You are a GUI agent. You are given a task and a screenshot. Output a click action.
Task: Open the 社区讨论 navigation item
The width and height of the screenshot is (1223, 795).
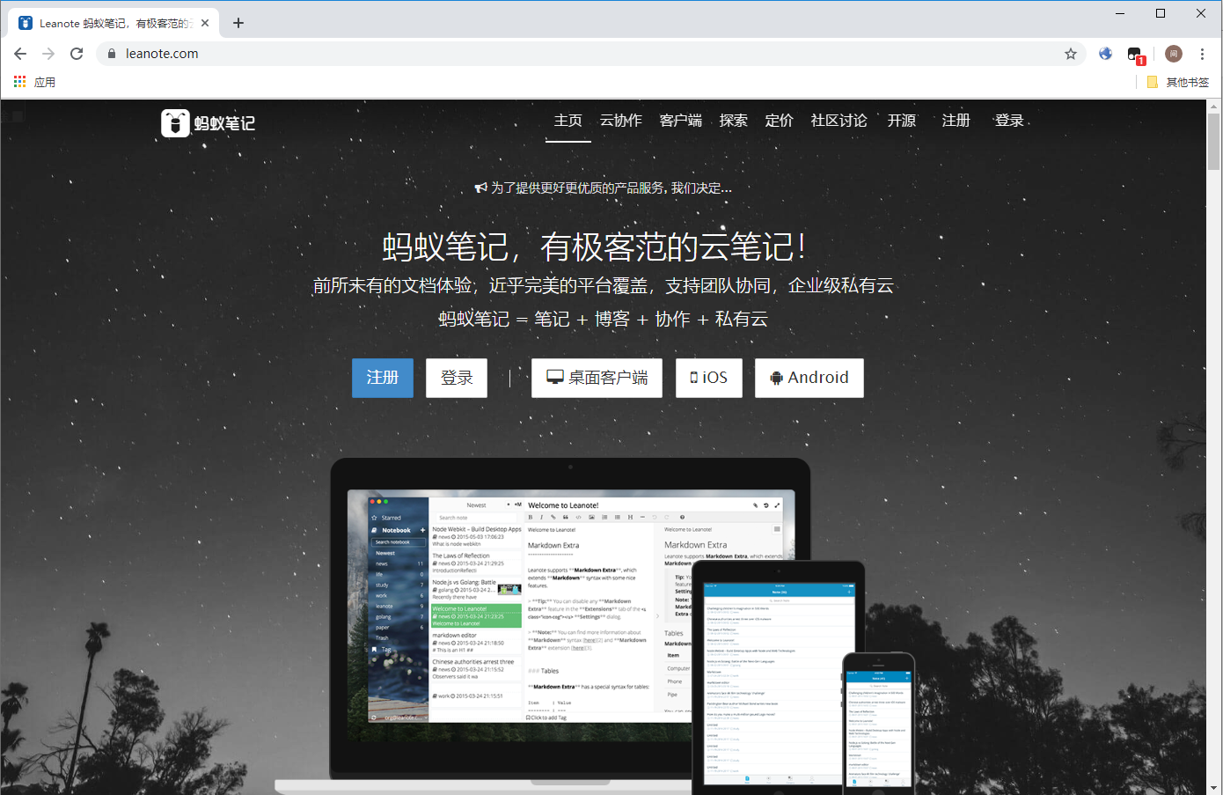[839, 121]
